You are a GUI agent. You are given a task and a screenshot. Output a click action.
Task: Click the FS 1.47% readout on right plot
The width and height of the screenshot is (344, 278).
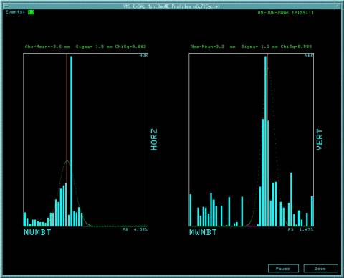300,229
